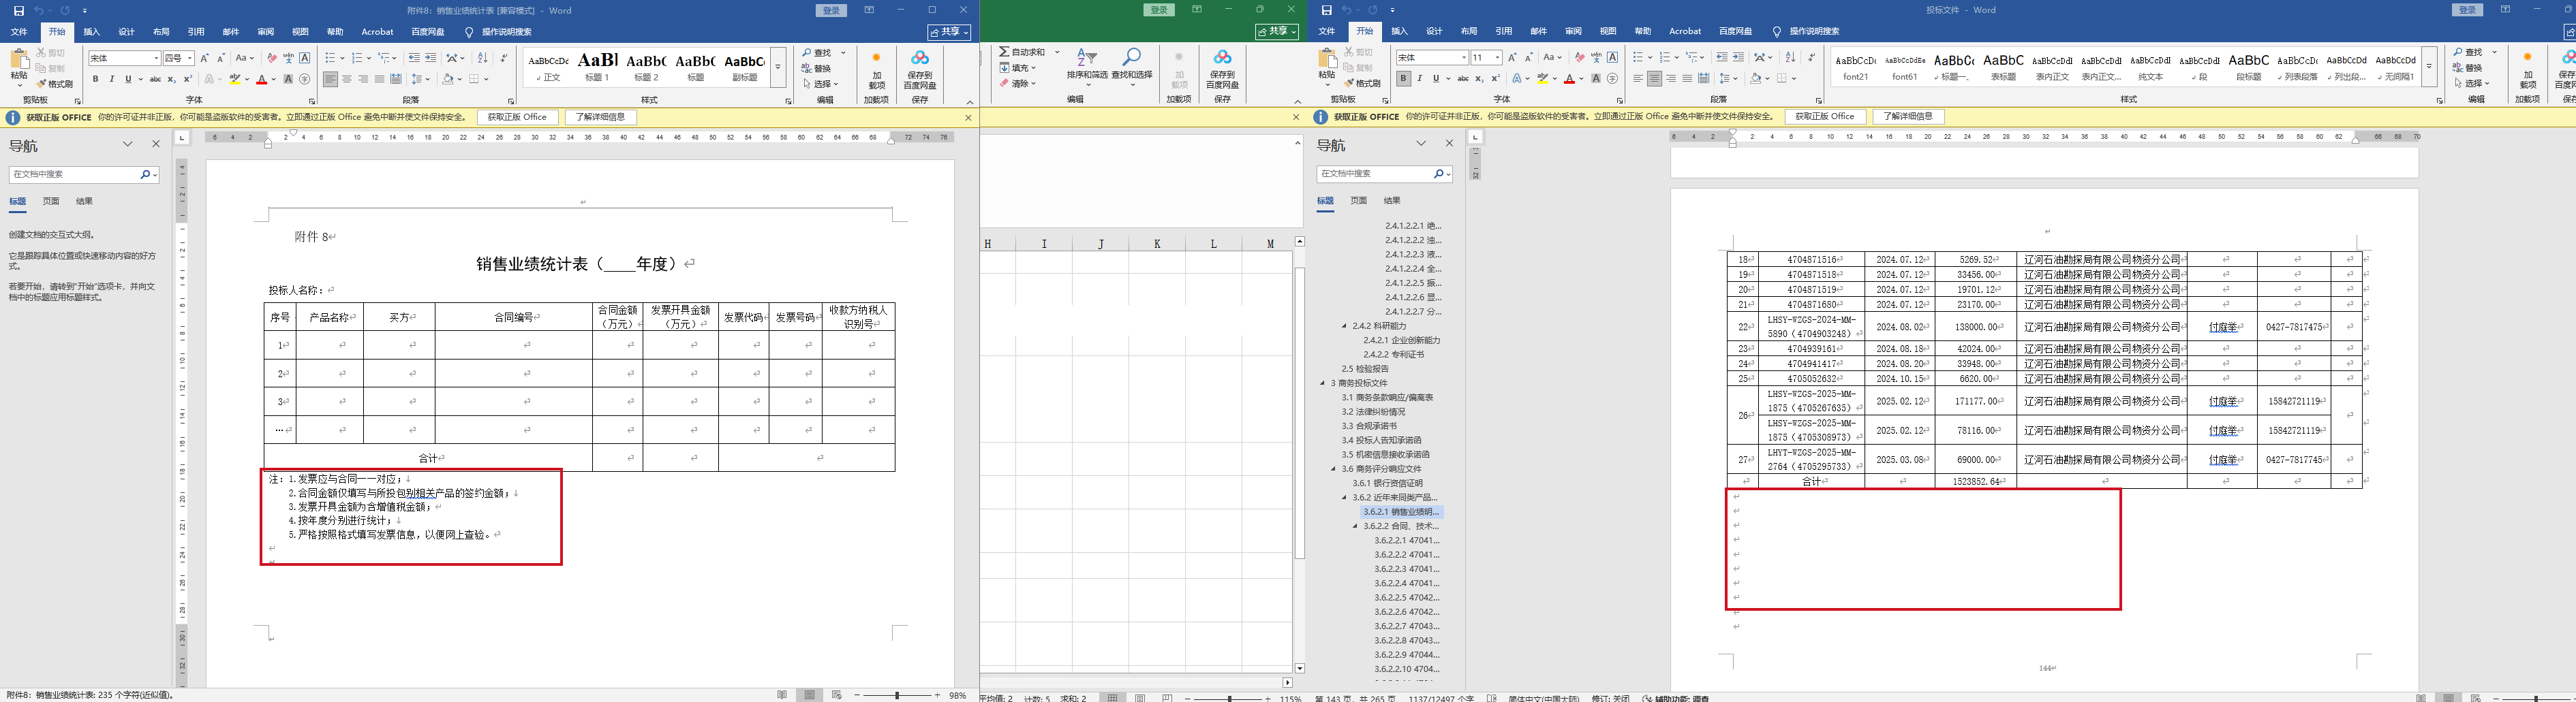Click character border icon in 投标文件 Word window
2576x702 pixels.
(x=1612, y=57)
